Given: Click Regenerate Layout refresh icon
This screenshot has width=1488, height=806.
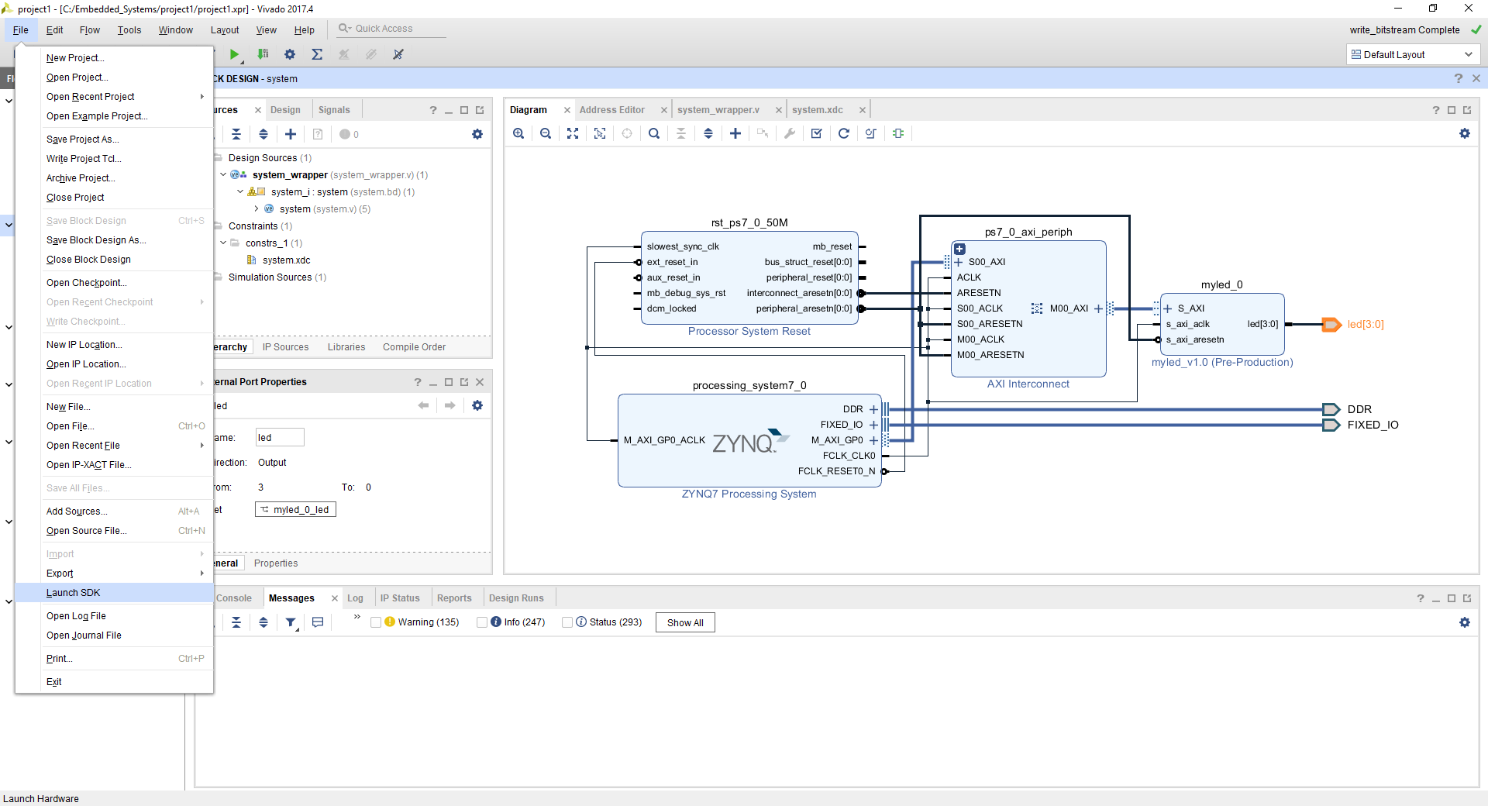Looking at the screenshot, I should pyautogui.click(x=844, y=133).
